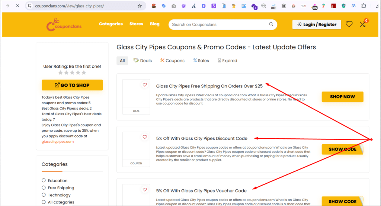Click the compare shuffle icon in header
This screenshot has width=381, height=206.
coord(362,24)
